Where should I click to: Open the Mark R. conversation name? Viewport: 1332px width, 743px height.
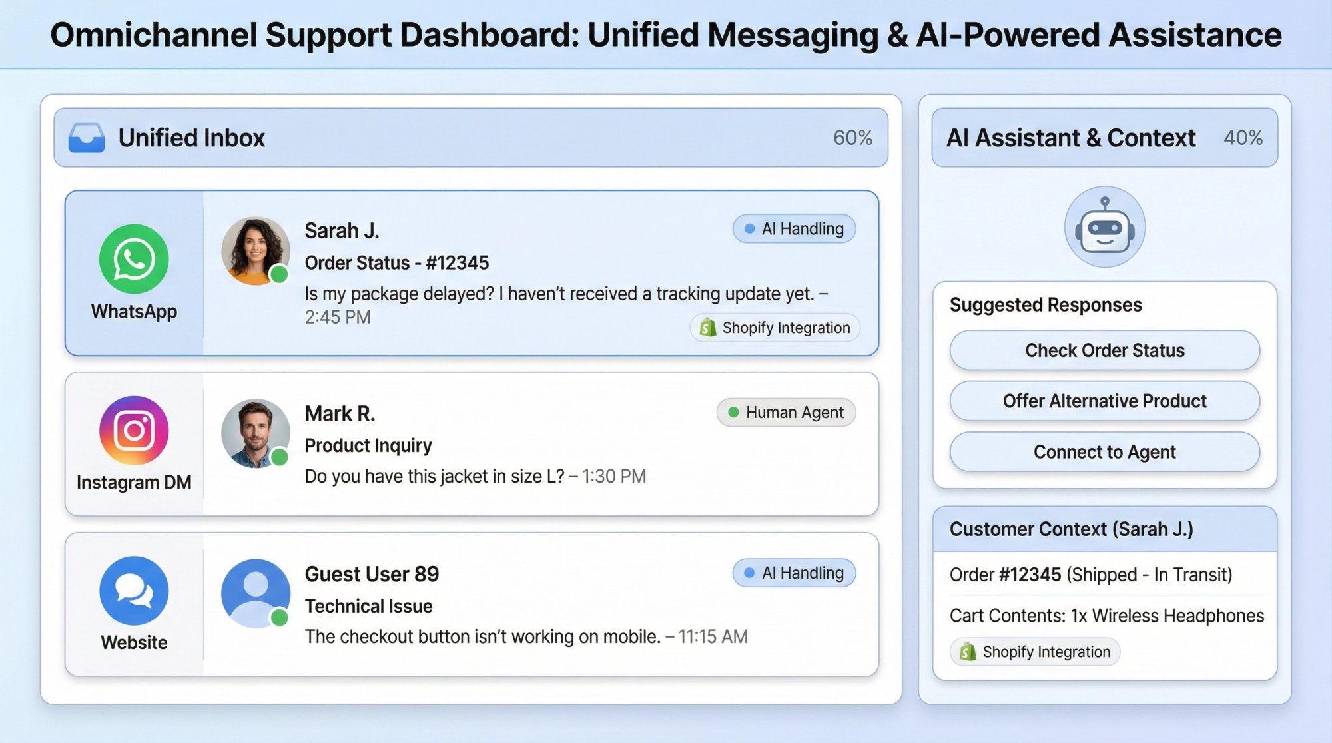[340, 413]
